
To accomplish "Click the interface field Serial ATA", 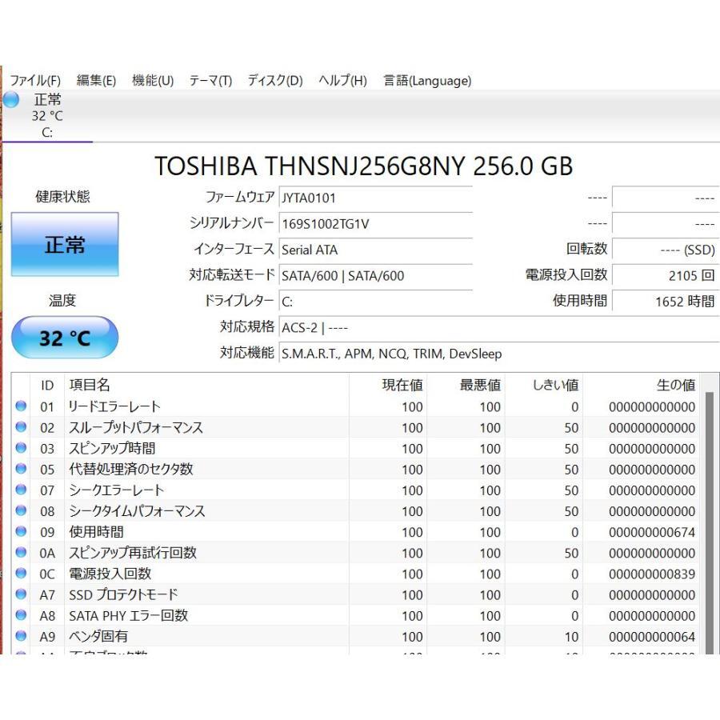I will tap(376, 250).
